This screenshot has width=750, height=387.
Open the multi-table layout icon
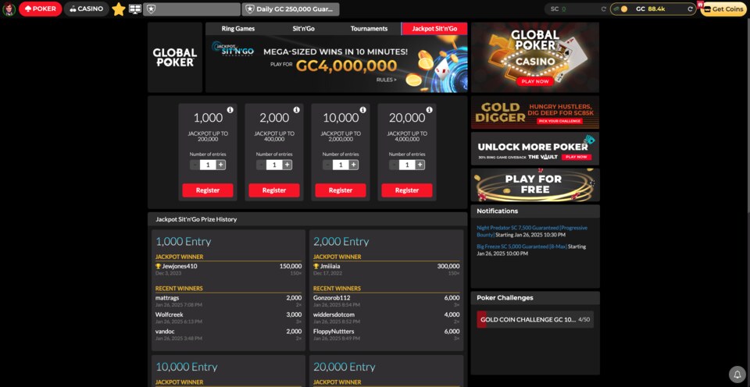click(x=135, y=9)
